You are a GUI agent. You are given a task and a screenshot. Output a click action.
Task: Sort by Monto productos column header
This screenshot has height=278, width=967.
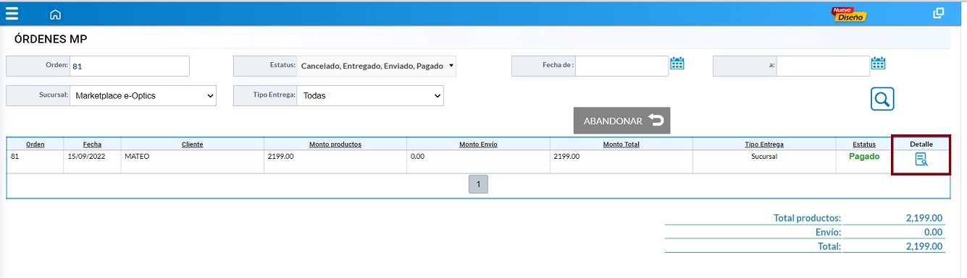335,144
